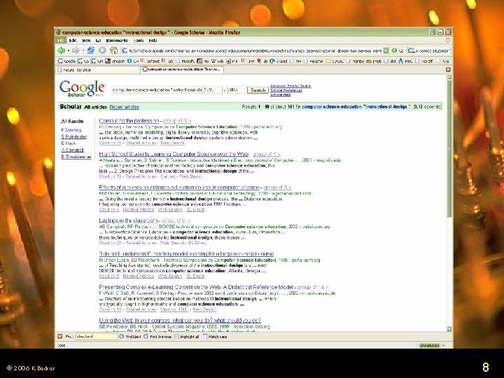This screenshot has height=378, width=504.
Task: Filter results by author P Denning
Action: point(71,130)
